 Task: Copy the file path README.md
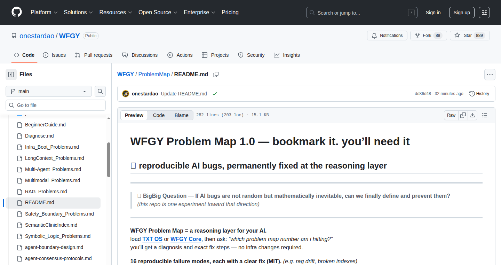(x=216, y=75)
